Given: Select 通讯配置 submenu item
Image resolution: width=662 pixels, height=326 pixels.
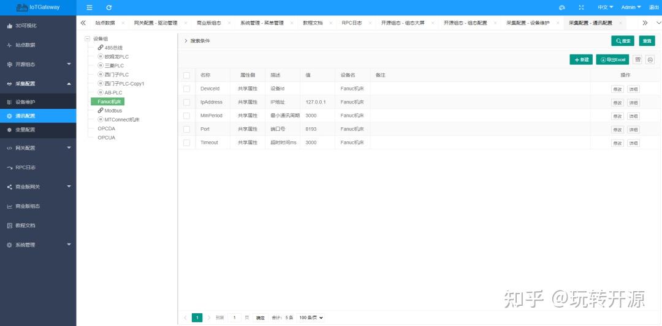Looking at the screenshot, I should (38, 116).
